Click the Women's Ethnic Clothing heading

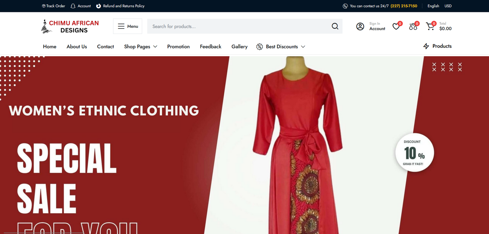point(104,111)
